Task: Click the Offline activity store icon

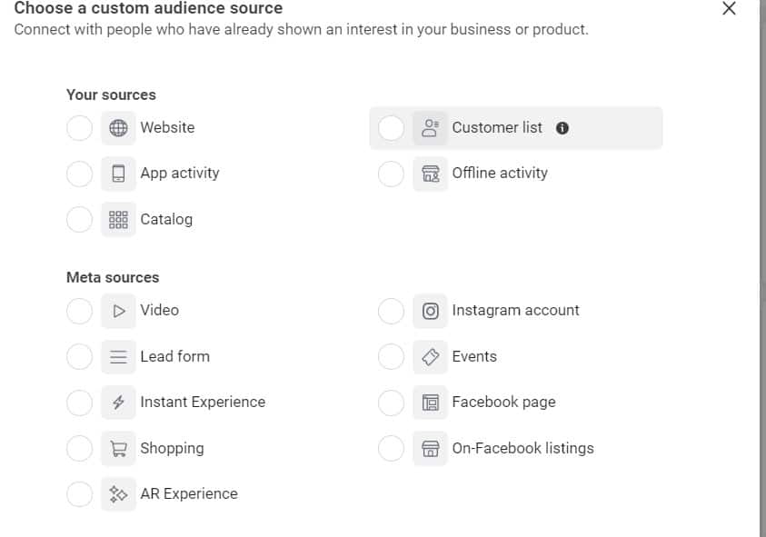Action: (430, 174)
